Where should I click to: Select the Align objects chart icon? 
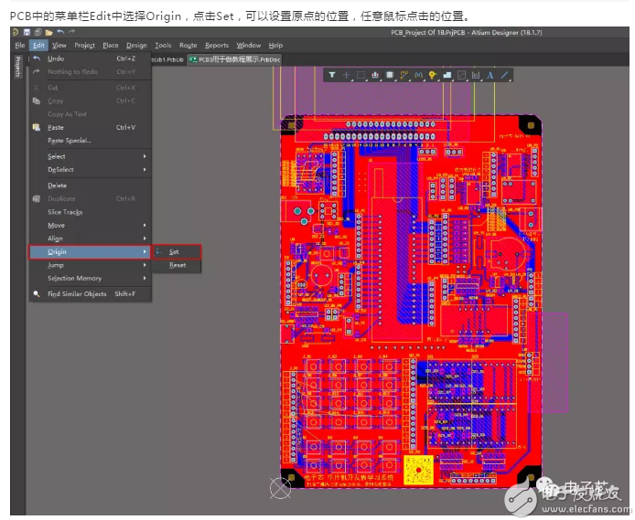pos(375,75)
